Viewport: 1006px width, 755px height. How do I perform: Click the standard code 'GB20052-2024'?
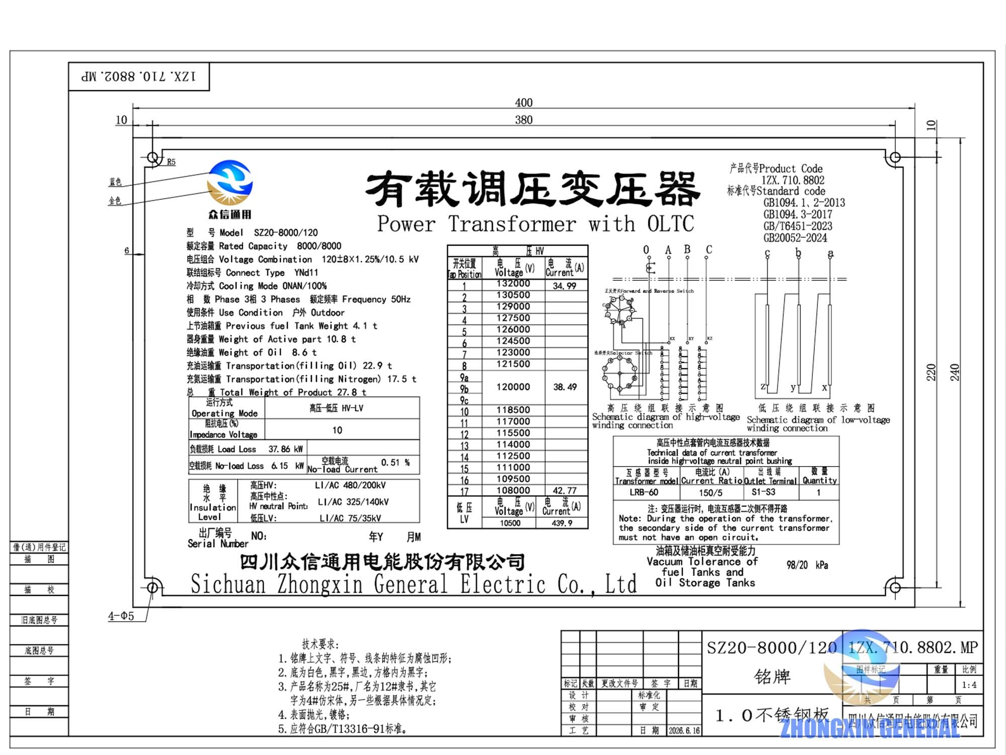pos(795,238)
